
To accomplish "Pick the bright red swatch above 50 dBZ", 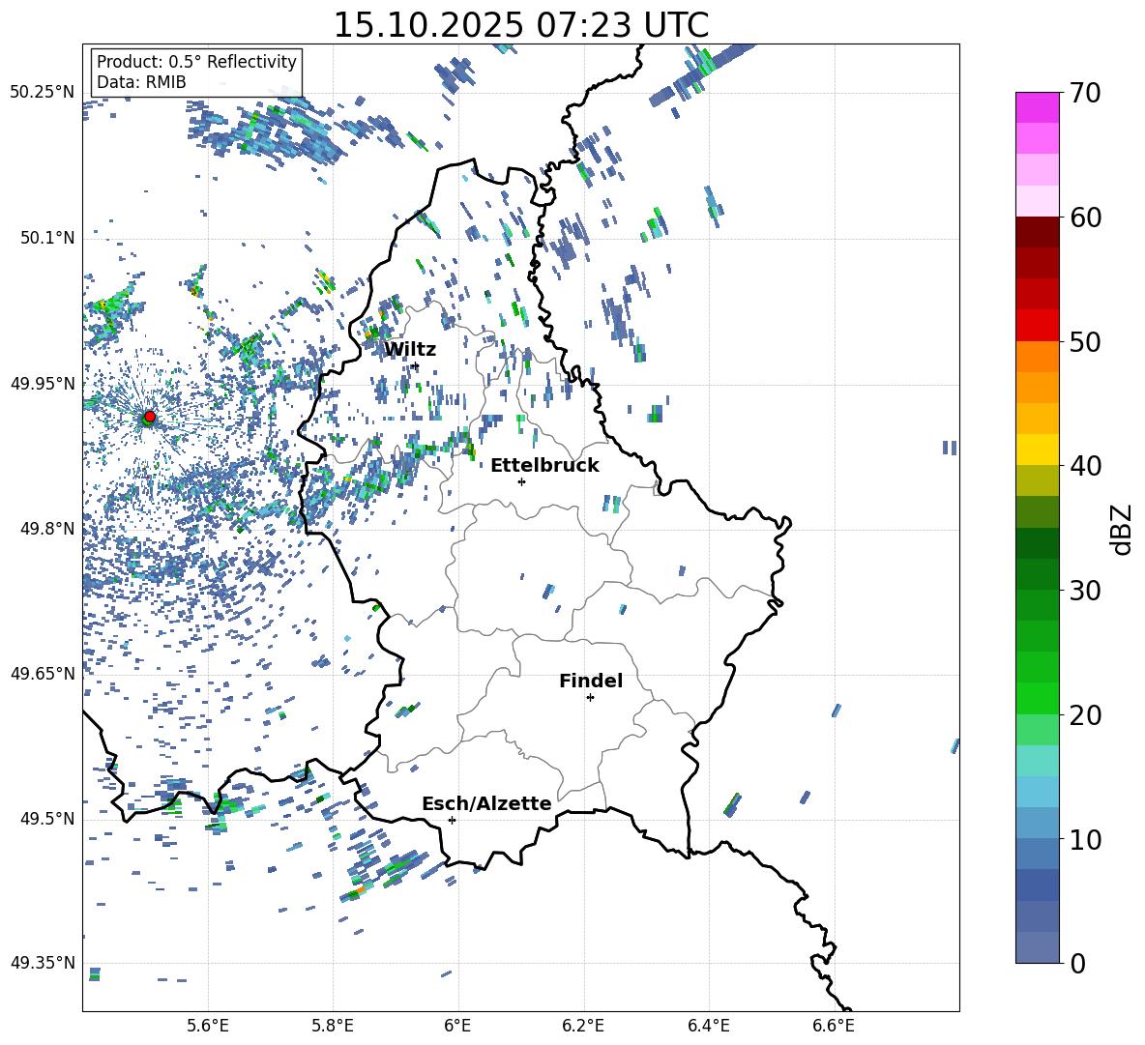I will click(x=1038, y=326).
